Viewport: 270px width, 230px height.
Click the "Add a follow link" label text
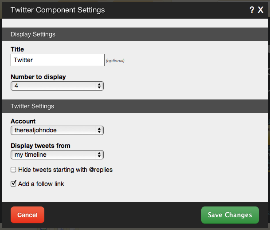[41, 184]
